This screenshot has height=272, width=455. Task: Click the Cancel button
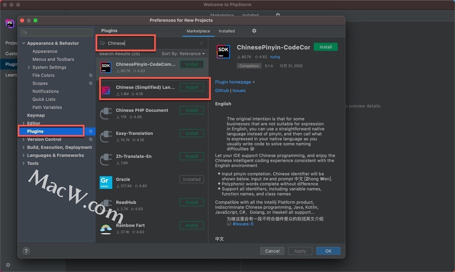click(x=272, y=251)
